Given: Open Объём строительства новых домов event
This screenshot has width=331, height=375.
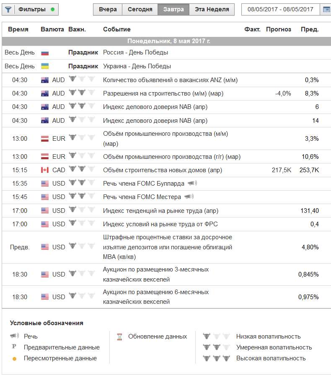Looking at the screenshot, I should pyautogui.click(x=163, y=170).
